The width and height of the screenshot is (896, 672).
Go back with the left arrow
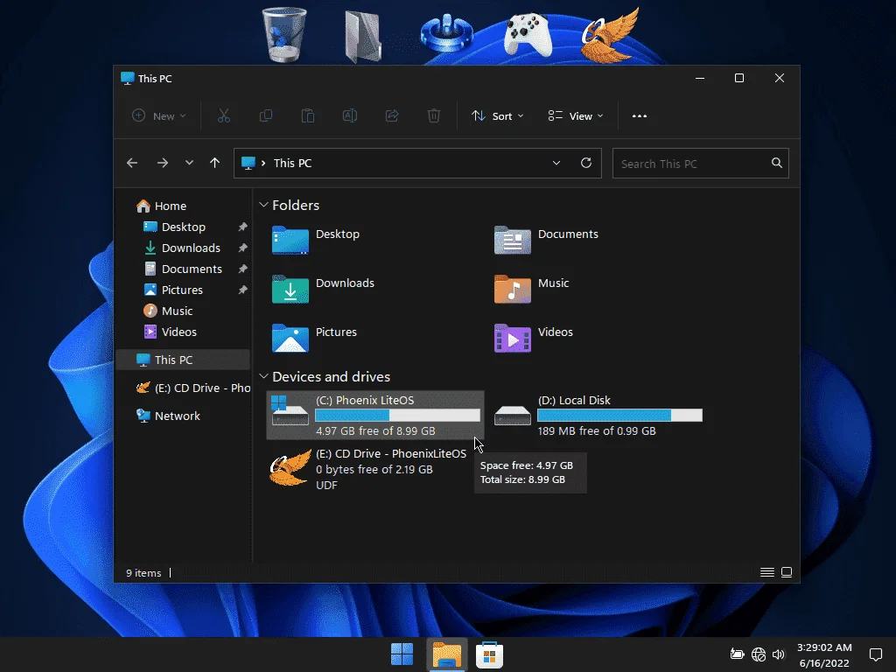pos(132,163)
